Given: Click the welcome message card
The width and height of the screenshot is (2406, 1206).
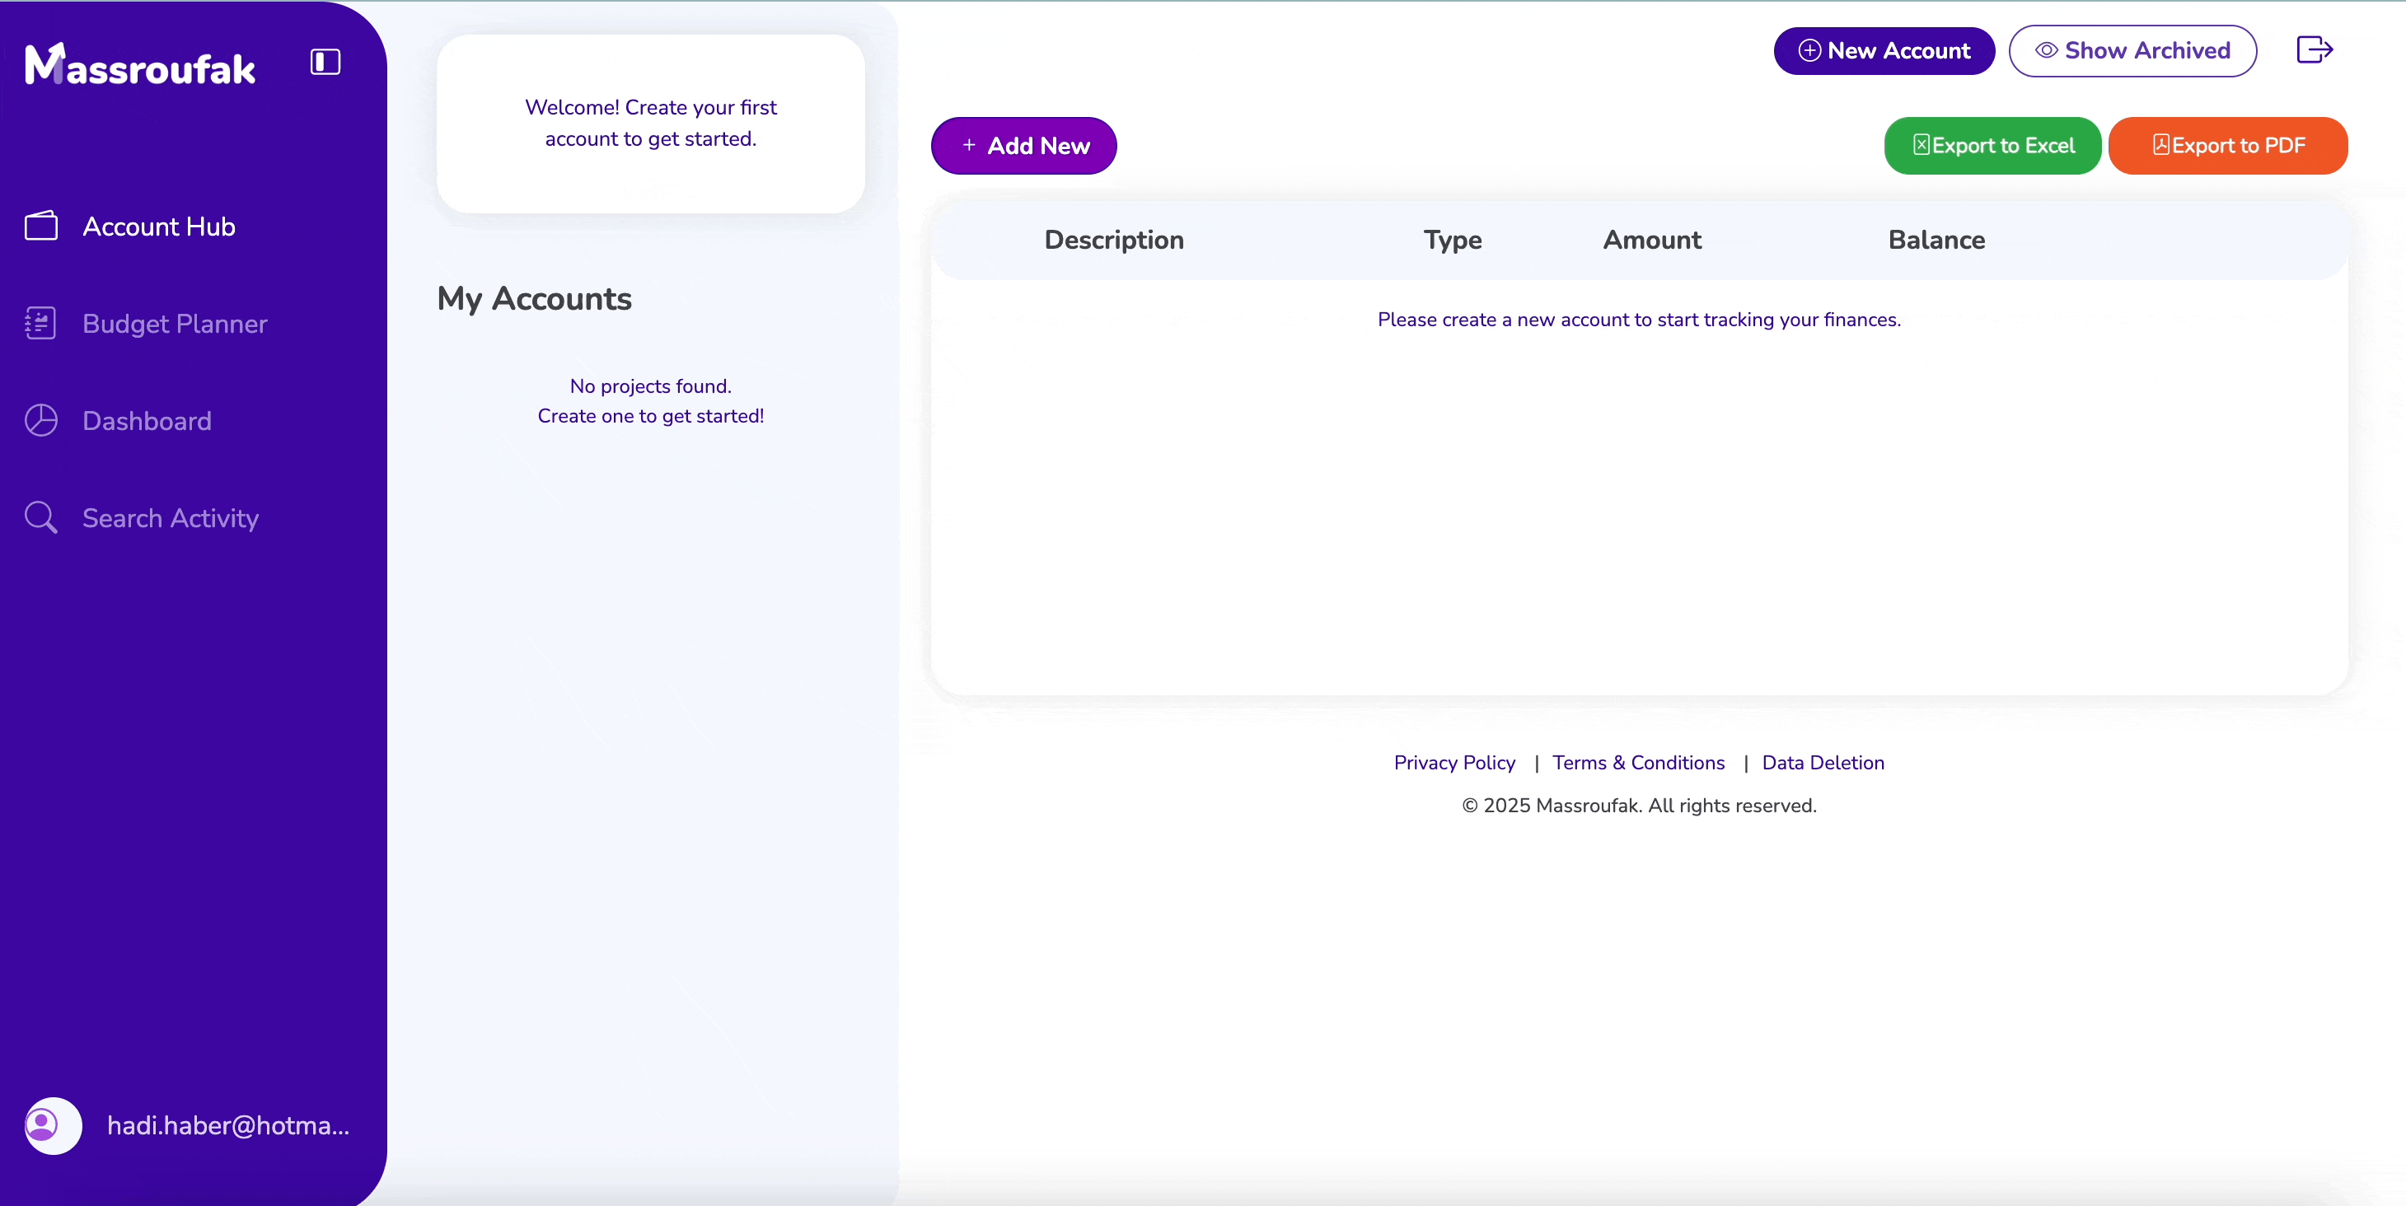Looking at the screenshot, I should (651, 124).
